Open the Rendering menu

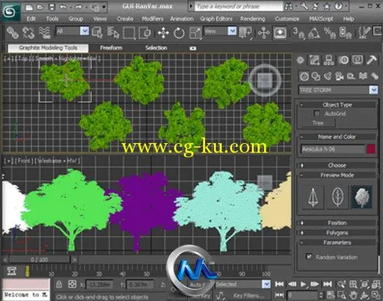253,19
